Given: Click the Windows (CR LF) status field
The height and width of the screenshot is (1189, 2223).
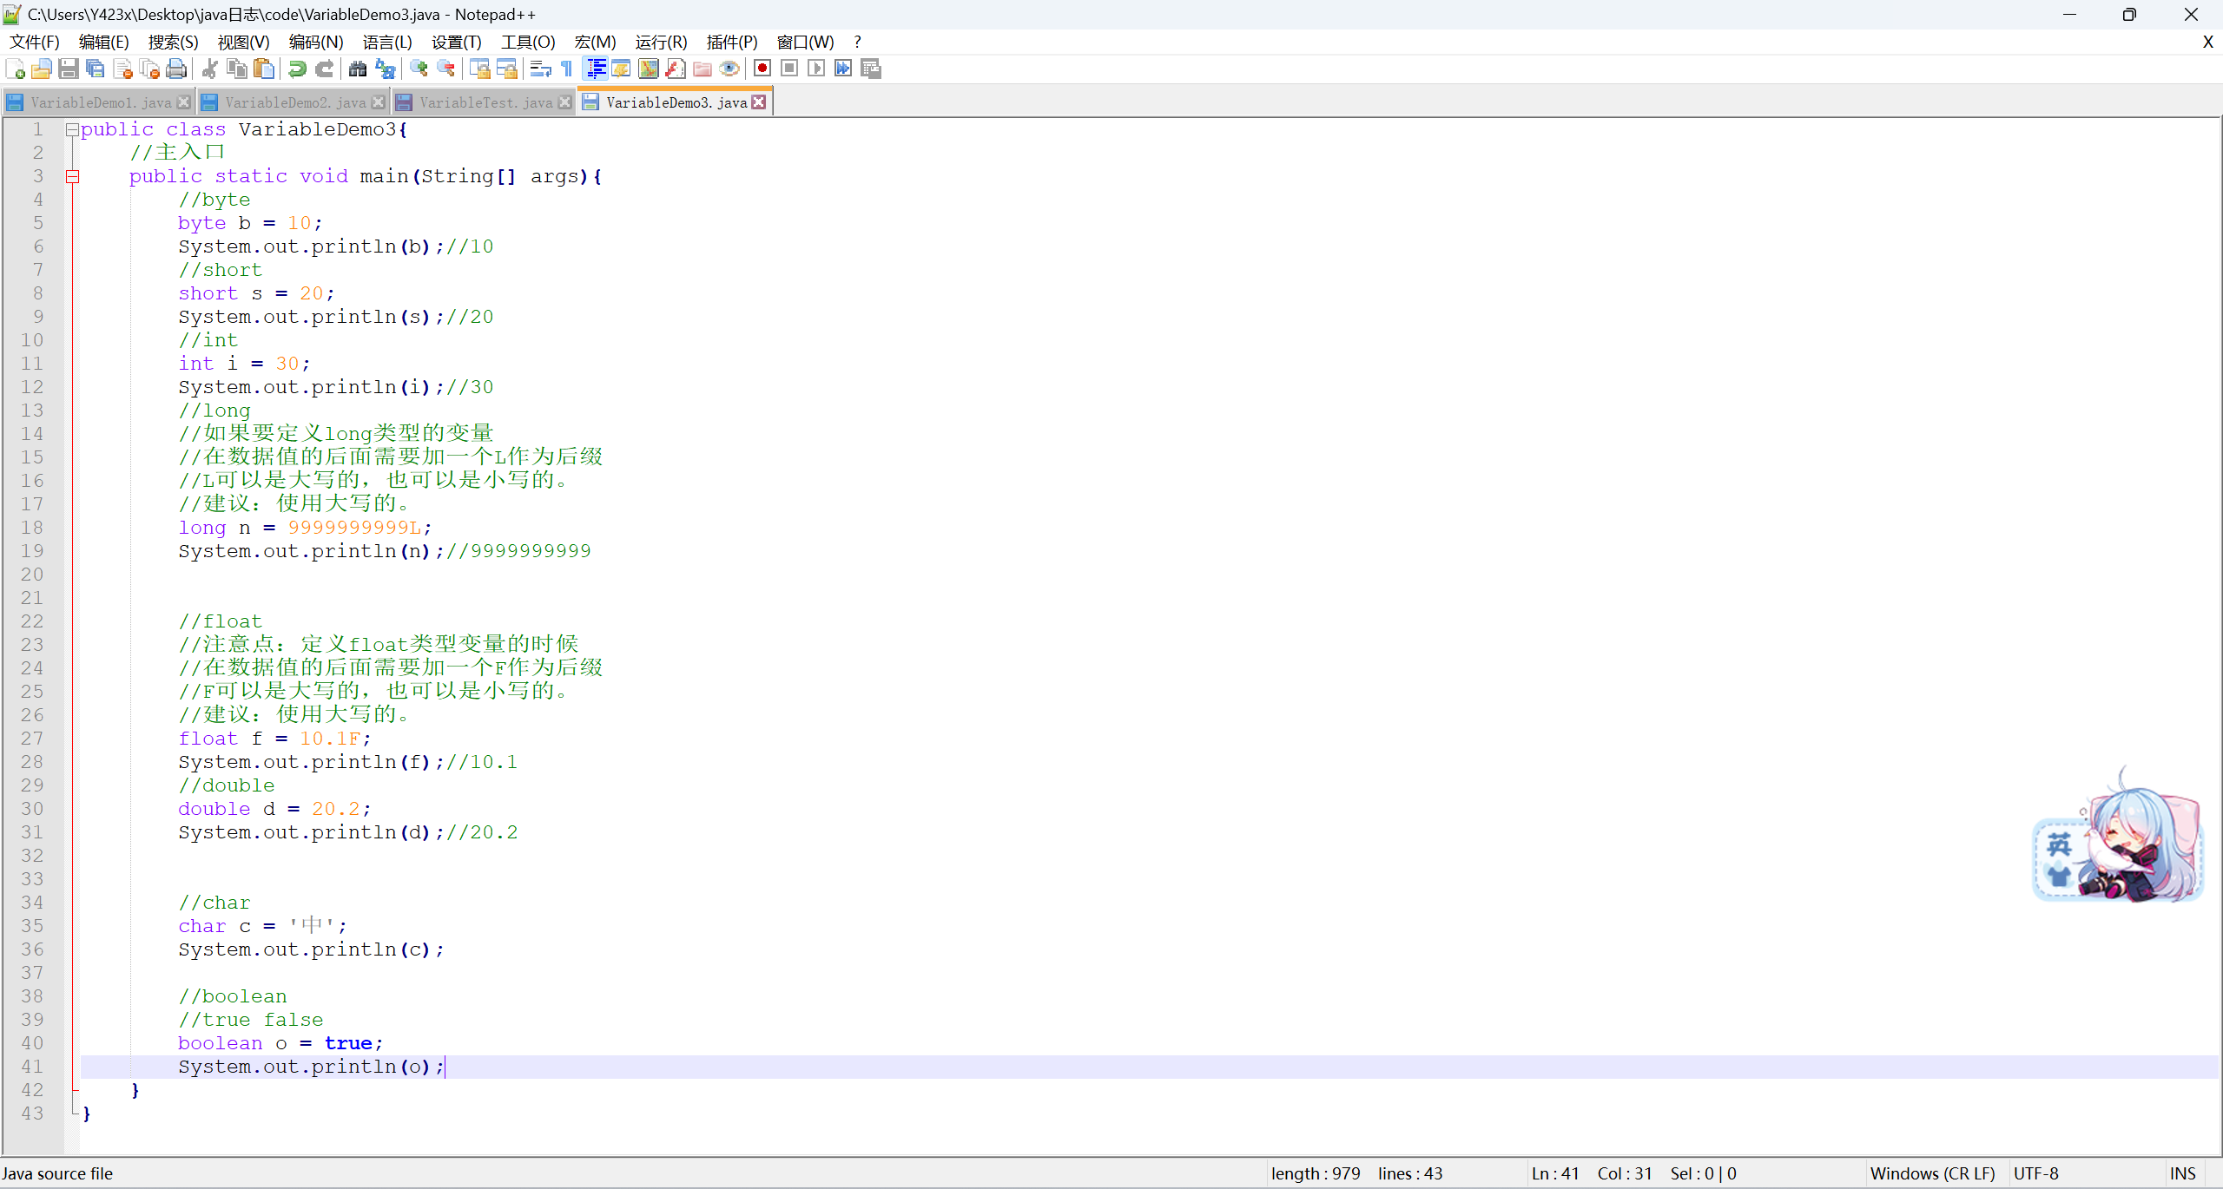Looking at the screenshot, I should tap(1933, 1173).
